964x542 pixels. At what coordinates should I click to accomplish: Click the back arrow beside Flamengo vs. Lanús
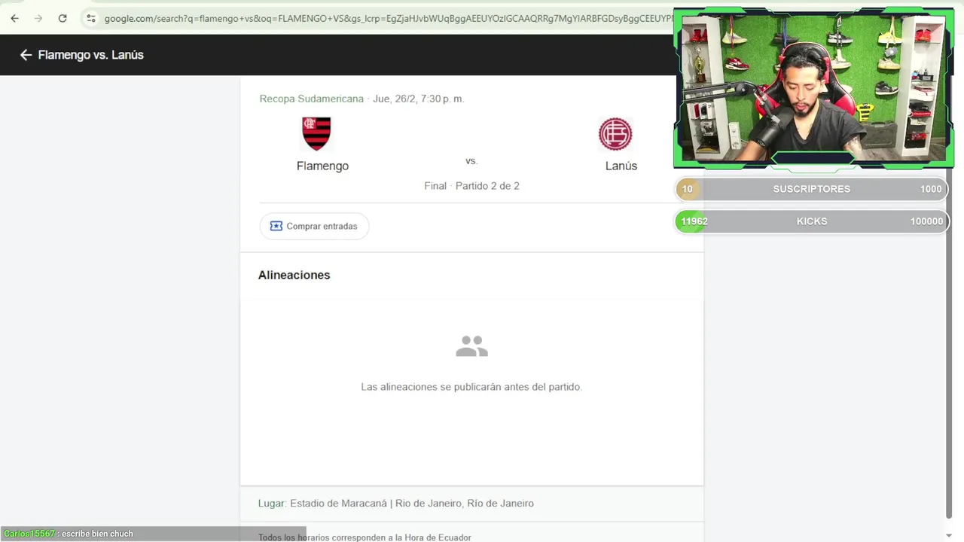tap(26, 55)
